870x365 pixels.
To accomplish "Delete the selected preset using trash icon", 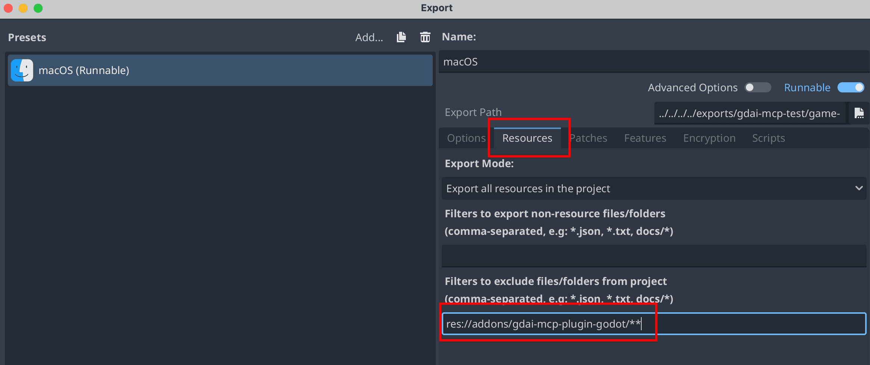I will (x=425, y=37).
